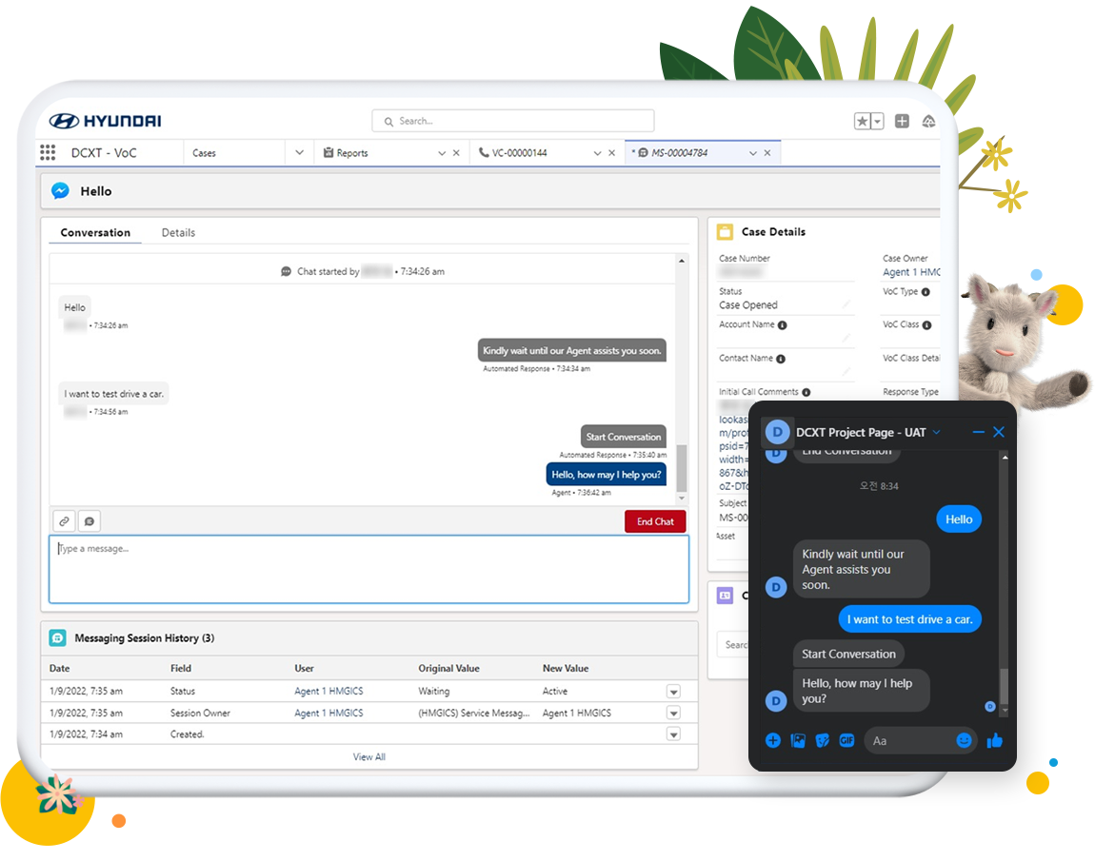Send a thumbs-up like in Messenger
The width and height of the screenshot is (1095, 861).
(x=995, y=740)
